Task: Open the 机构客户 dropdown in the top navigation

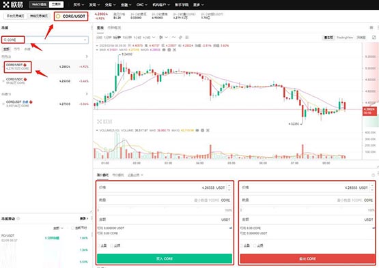Action: tap(161, 5)
